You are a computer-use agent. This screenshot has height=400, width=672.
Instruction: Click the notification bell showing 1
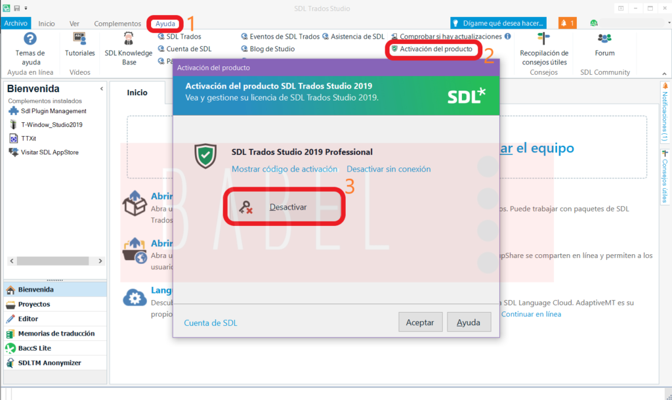(x=568, y=23)
